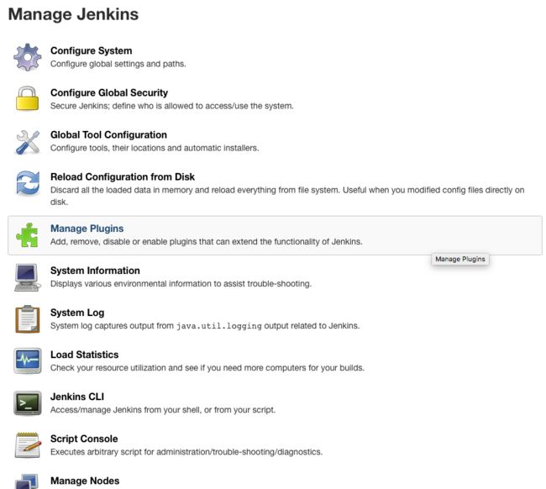This screenshot has height=489, width=546.
Task: Click the notepad Script Console icon
Action: pos(28,445)
